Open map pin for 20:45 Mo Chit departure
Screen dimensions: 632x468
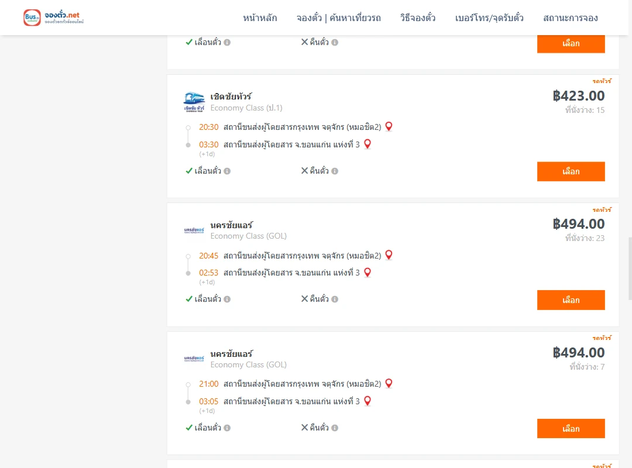(x=389, y=254)
